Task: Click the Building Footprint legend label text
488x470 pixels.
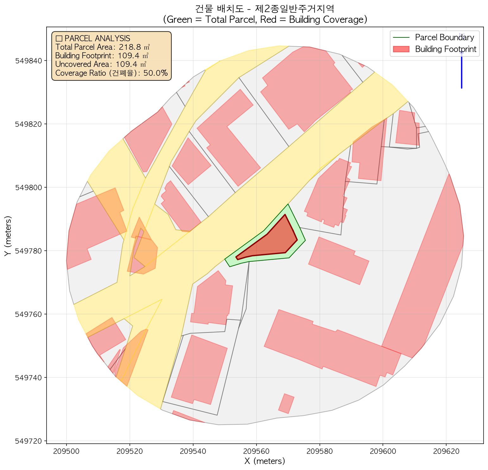Action: [446, 49]
